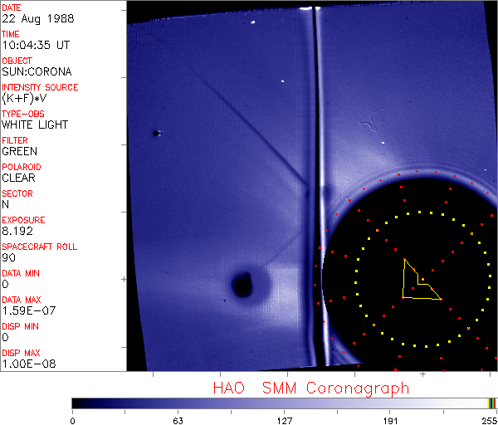Select the GREEN filter value
Image resolution: width=498 pixels, height=425 pixels.
pyautogui.click(x=19, y=151)
